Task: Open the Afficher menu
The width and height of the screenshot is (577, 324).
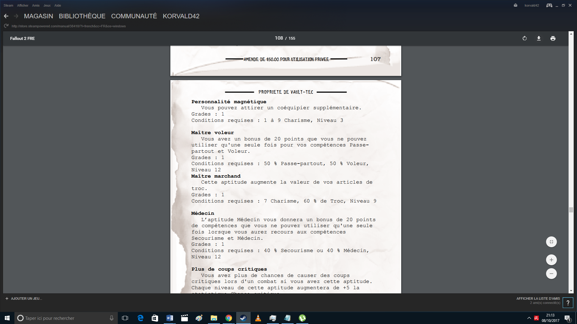Action: (x=23, y=5)
